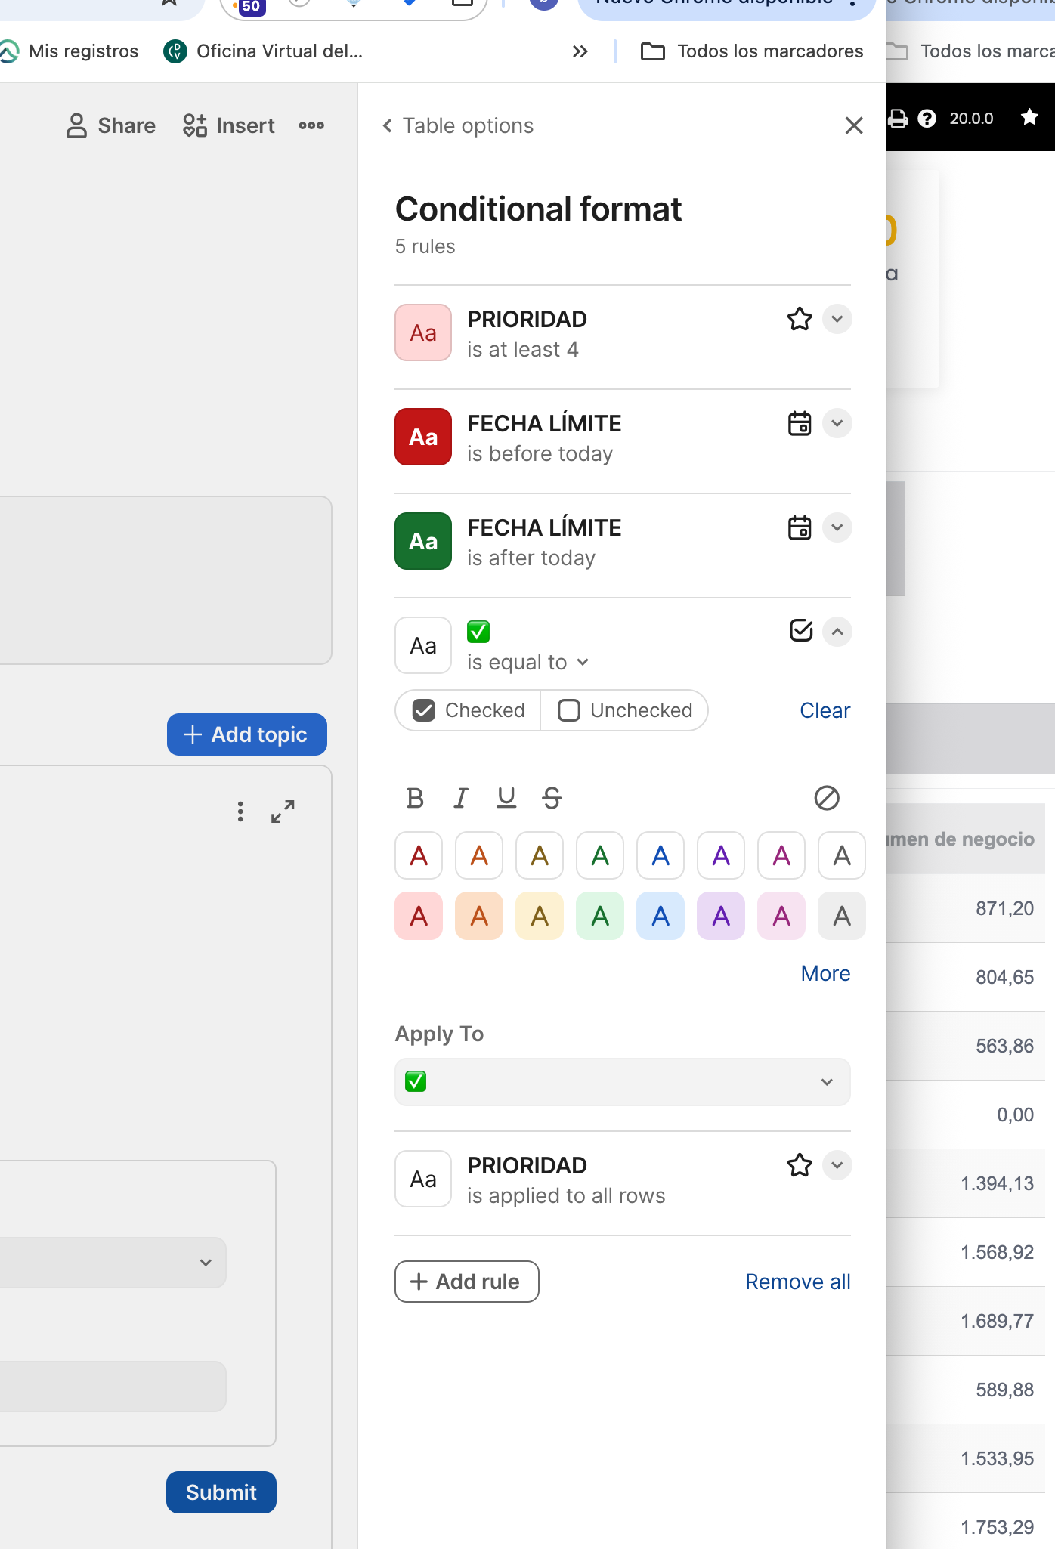Click calendar icon on 'is before today' rule
The image size is (1055, 1549).
point(800,423)
